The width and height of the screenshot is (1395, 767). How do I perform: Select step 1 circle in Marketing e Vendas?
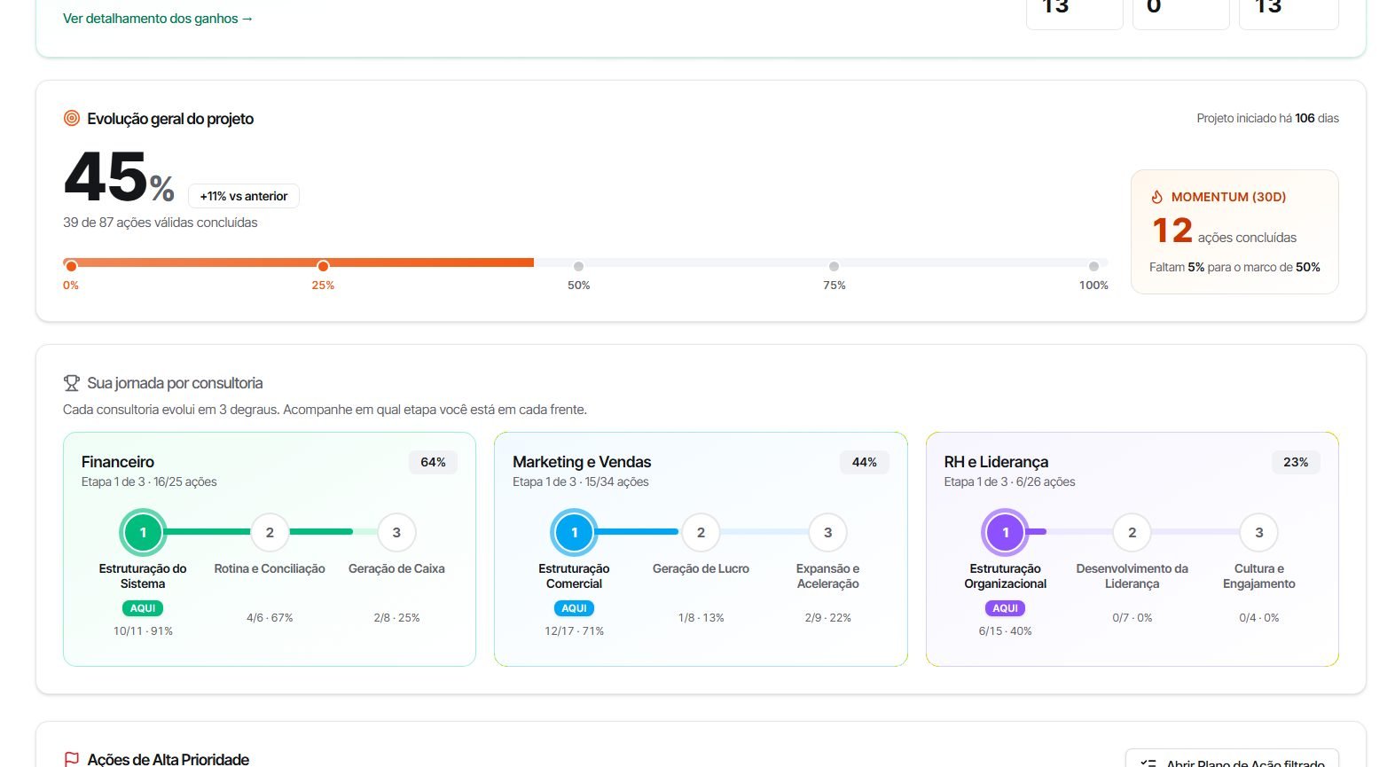tap(574, 533)
